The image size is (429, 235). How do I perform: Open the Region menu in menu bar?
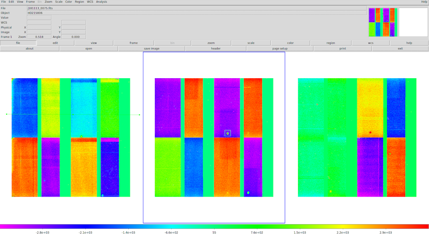click(x=79, y=2)
